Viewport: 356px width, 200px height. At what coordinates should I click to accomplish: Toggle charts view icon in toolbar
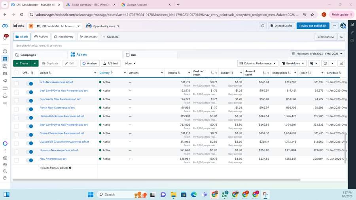point(341,63)
